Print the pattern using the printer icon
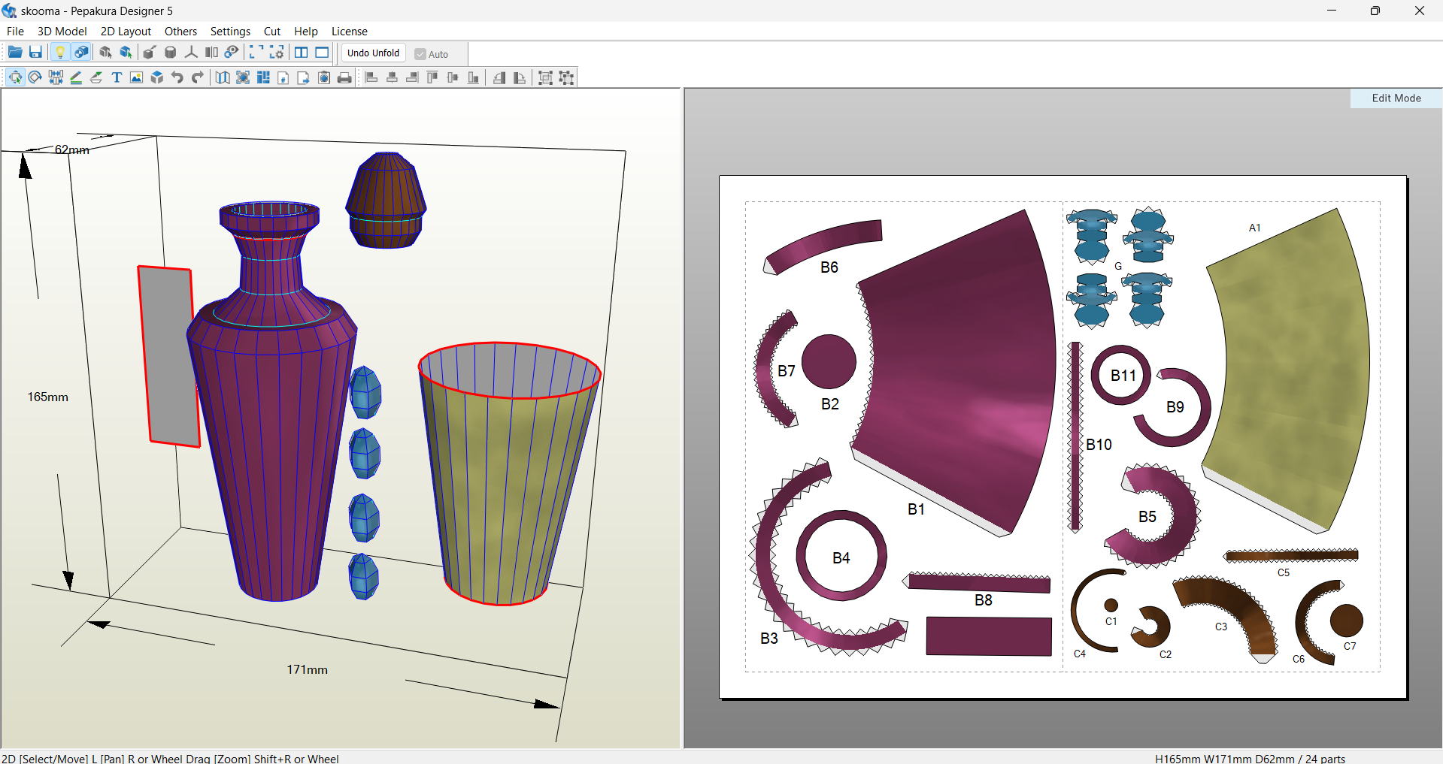1443x764 pixels. pos(344,77)
